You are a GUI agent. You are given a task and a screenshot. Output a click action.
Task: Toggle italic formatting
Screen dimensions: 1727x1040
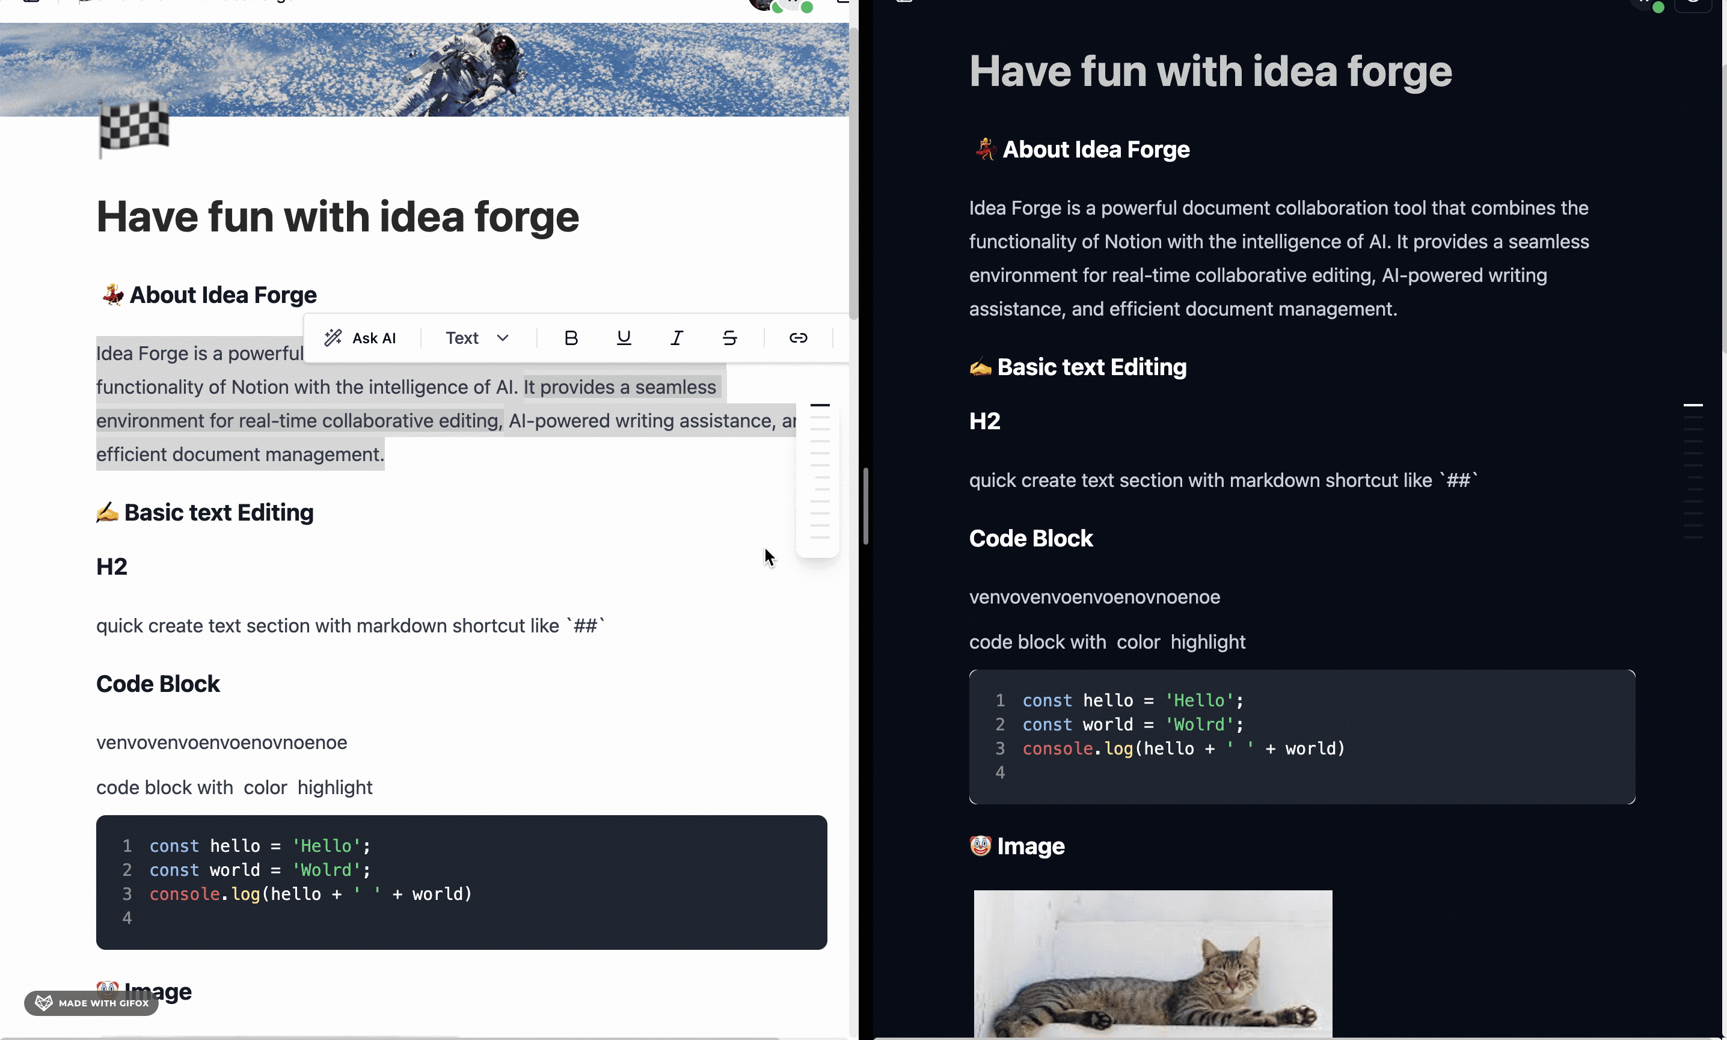point(676,338)
